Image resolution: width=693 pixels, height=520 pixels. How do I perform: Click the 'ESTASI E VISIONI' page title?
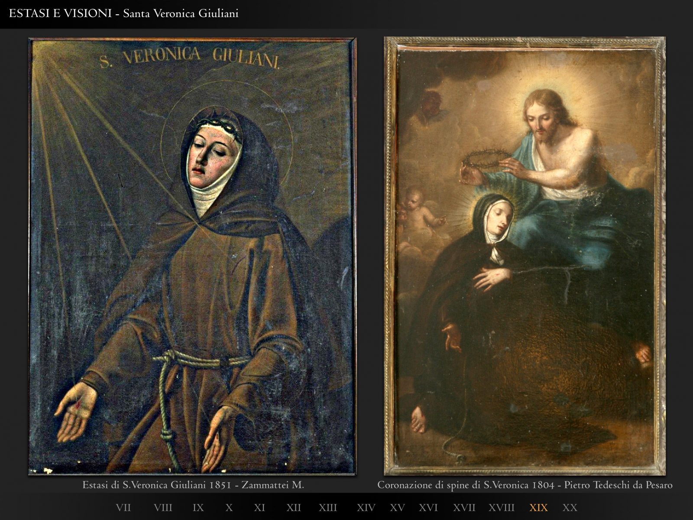pyautogui.click(x=60, y=13)
